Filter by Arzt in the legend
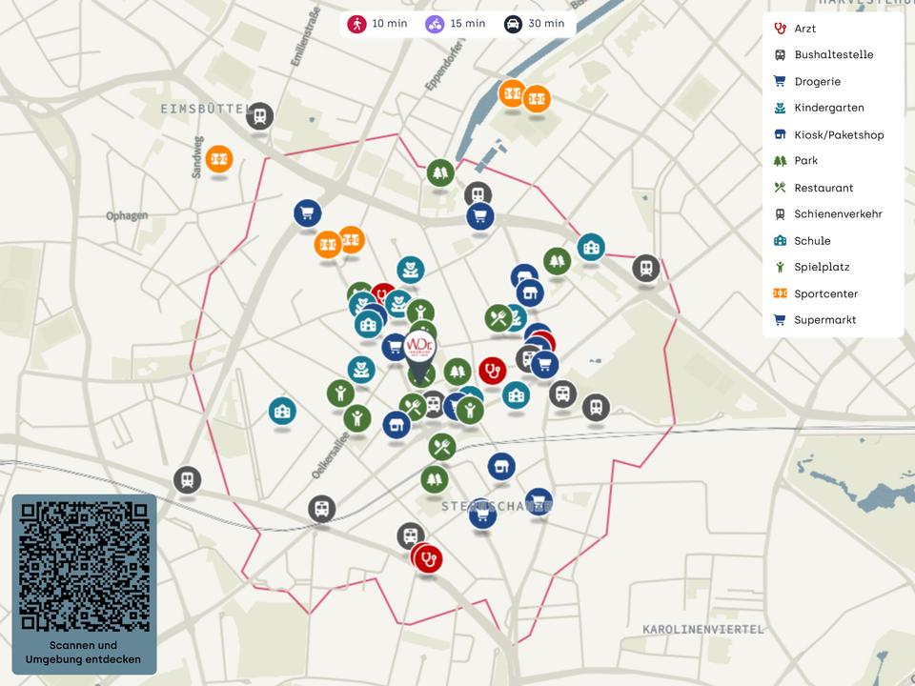 tap(804, 29)
